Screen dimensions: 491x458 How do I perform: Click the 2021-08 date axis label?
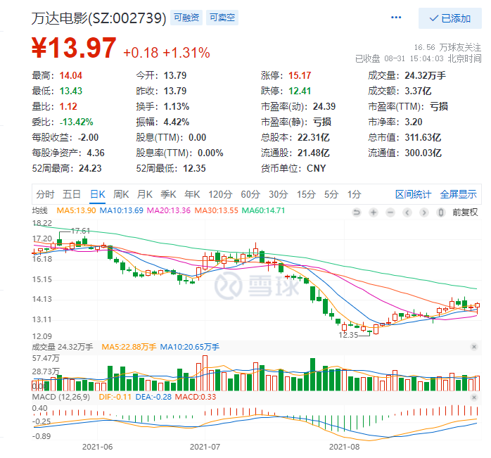[344, 447]
